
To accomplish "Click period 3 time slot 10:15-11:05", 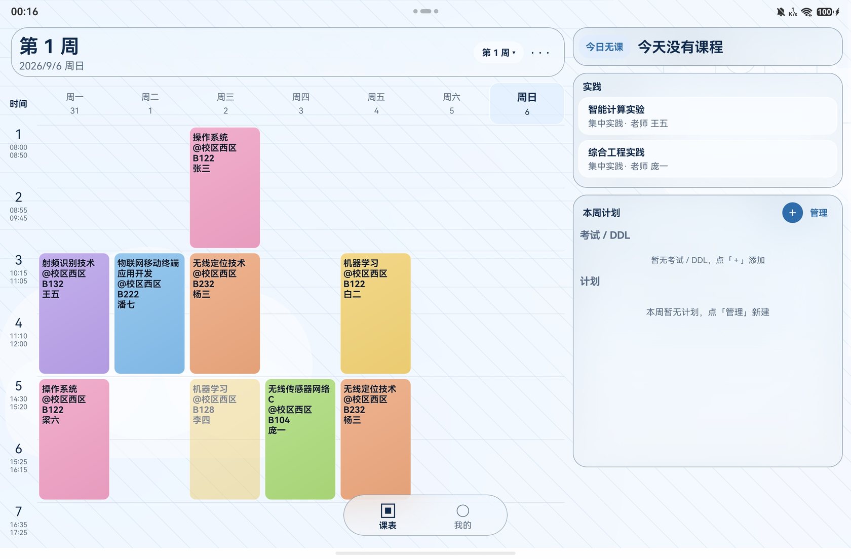I will [19, 269].
